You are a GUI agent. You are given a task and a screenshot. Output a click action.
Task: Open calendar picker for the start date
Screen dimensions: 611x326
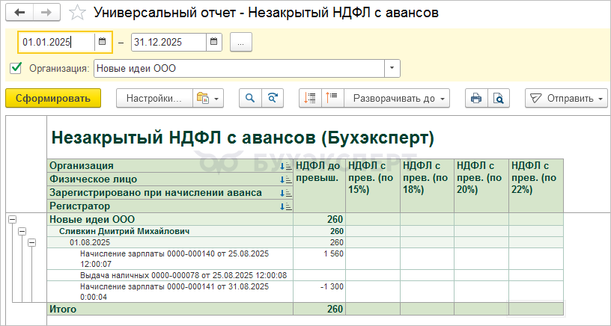pyautogui.click(x=103, y=42)
